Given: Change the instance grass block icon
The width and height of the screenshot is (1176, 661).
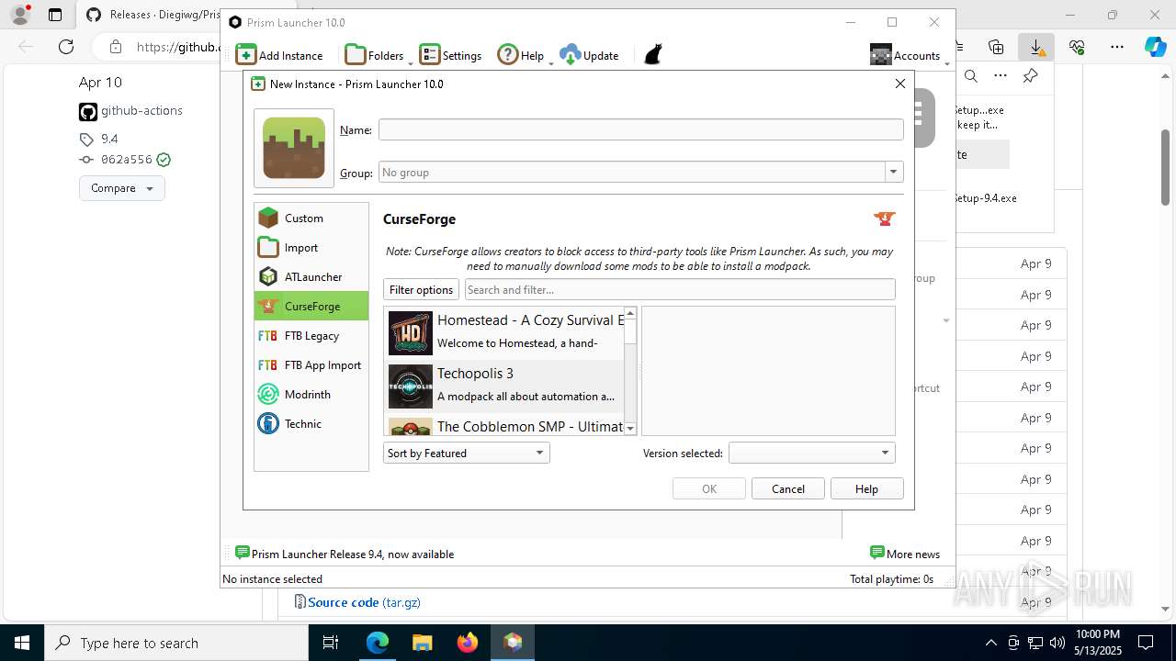Looking at the screenshot, I should pos(294,148).
